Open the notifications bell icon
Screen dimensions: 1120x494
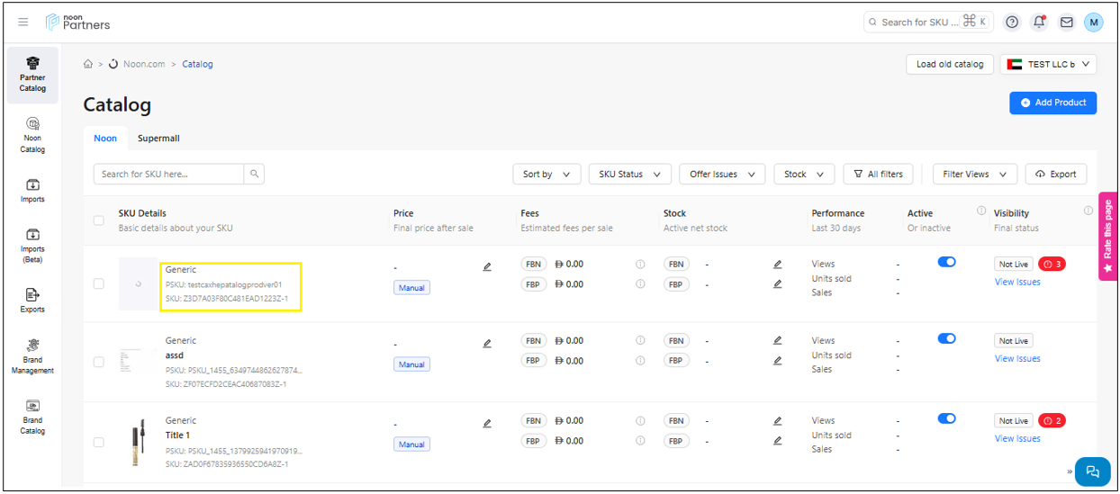(x=1039, y=22)
